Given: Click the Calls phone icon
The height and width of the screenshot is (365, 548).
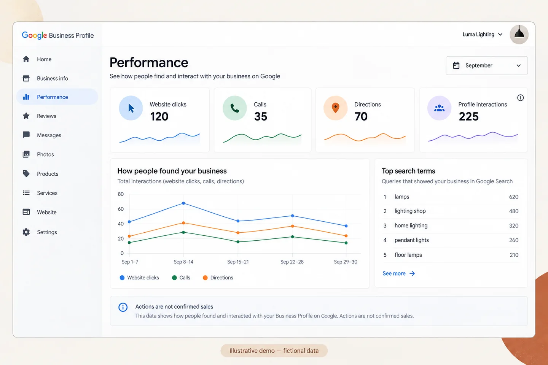Looking at the screenshot, I should [235, 108].
